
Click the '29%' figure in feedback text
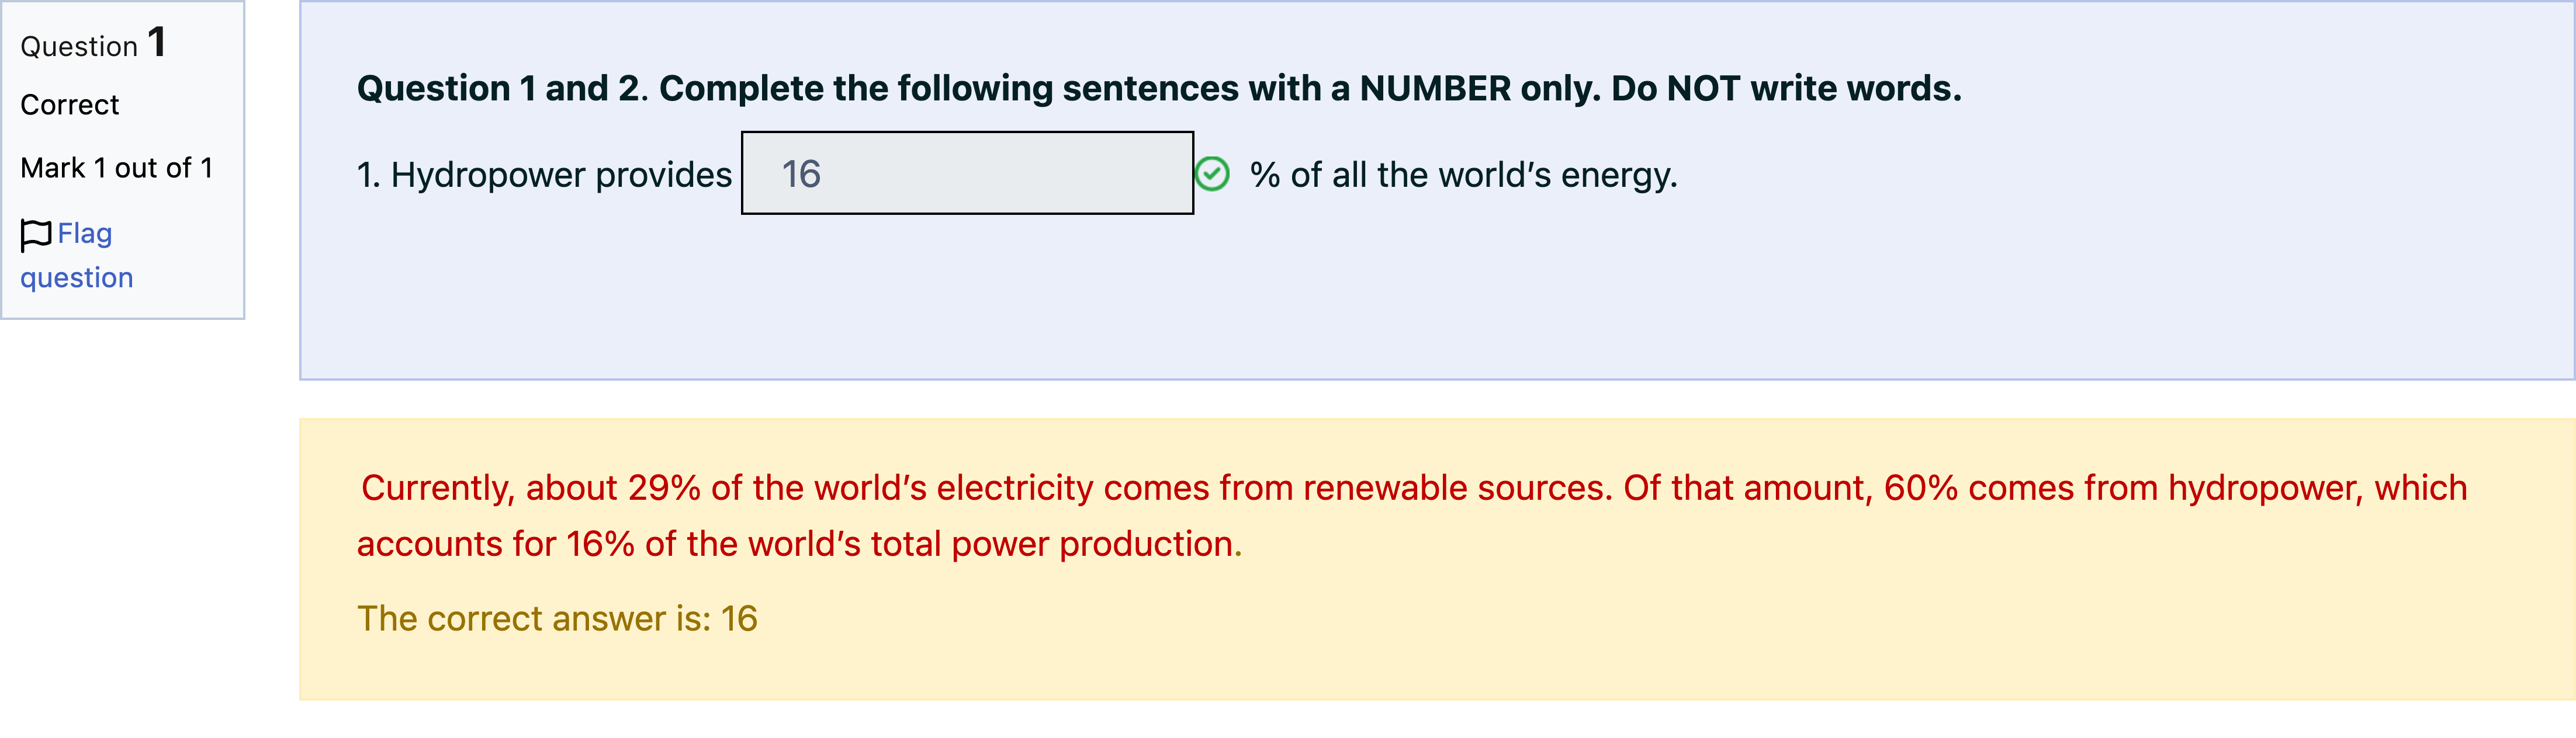664,488
